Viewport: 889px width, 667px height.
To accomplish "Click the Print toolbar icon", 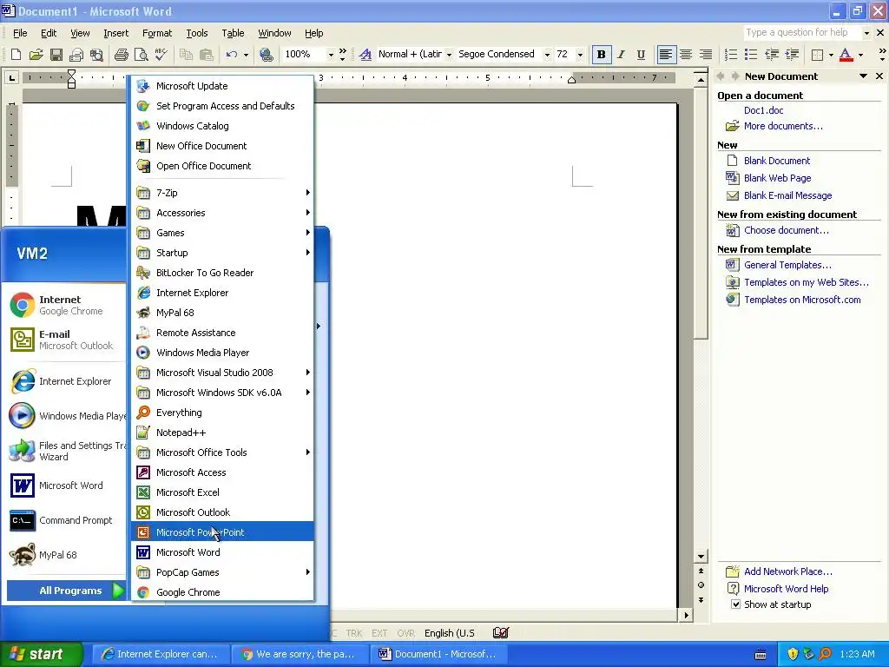I will (x=121, y=55).
